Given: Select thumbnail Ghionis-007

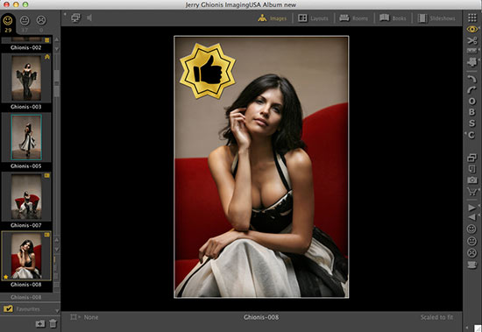Looking at the screenshot, I should click(26, 196).
